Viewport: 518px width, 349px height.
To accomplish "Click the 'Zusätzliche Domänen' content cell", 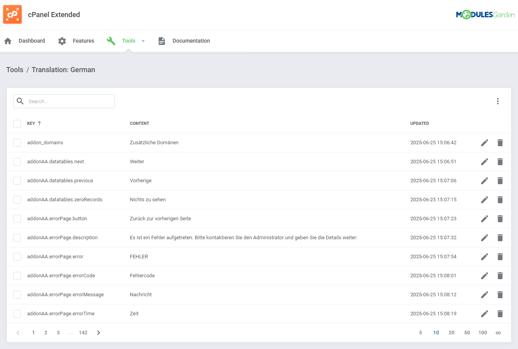I will (154, 143).
